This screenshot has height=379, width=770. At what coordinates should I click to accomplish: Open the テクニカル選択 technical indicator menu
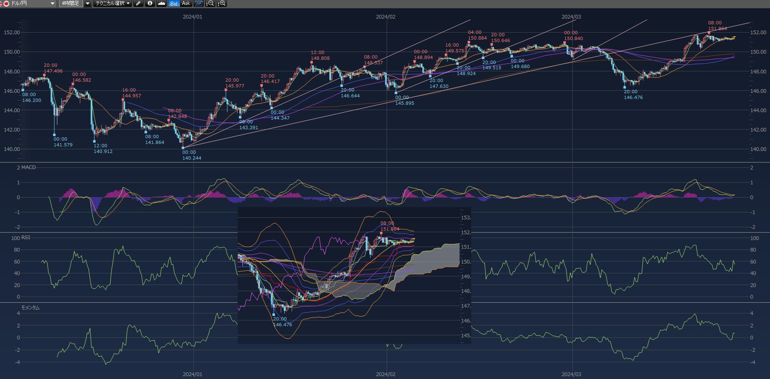tap(112, 3)
